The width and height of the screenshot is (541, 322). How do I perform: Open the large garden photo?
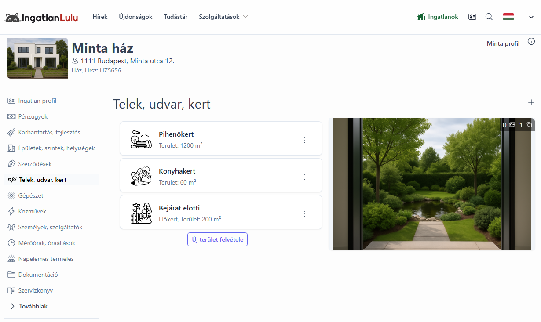point(432,184)
